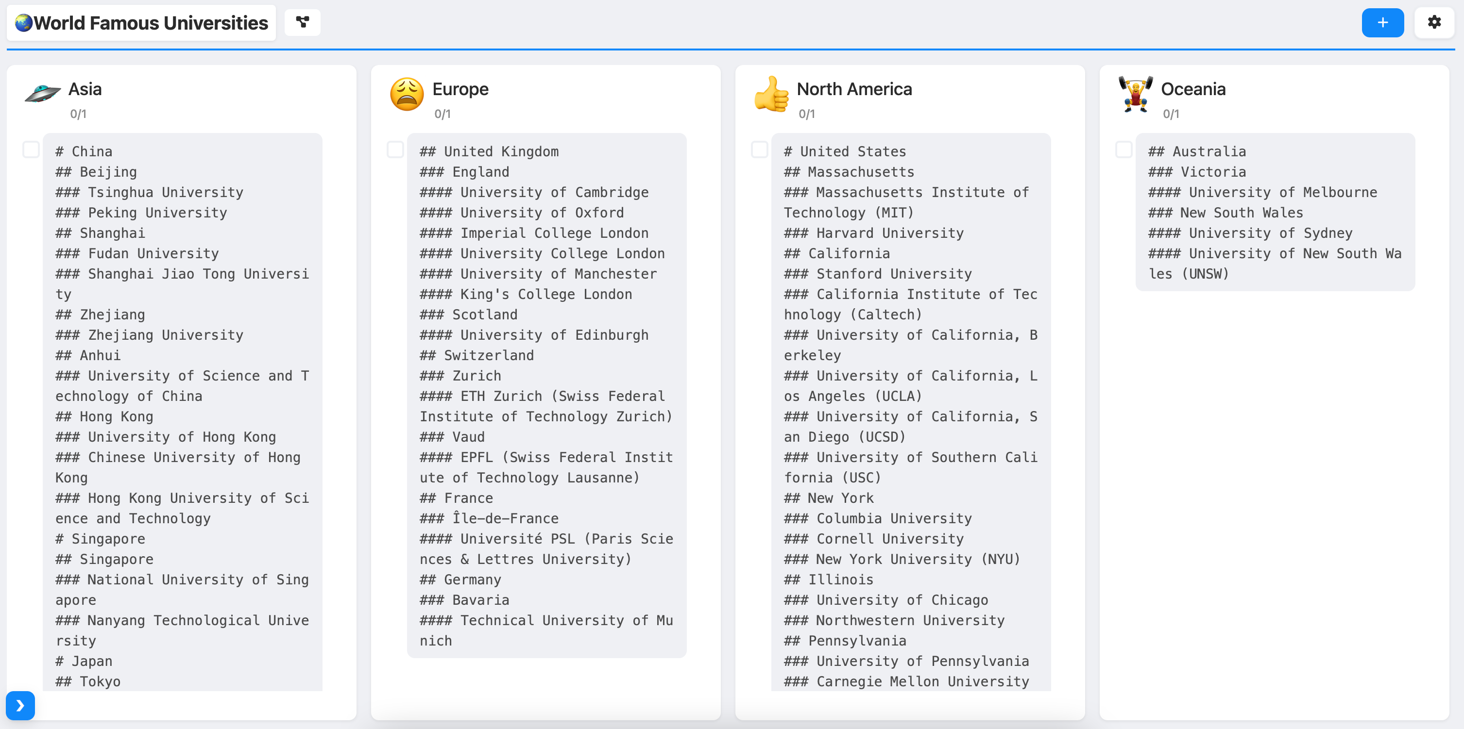Click the weightlifter Oceania icon
Viewport: 1464px width, 729px height.
click(x=1135, y=94)
